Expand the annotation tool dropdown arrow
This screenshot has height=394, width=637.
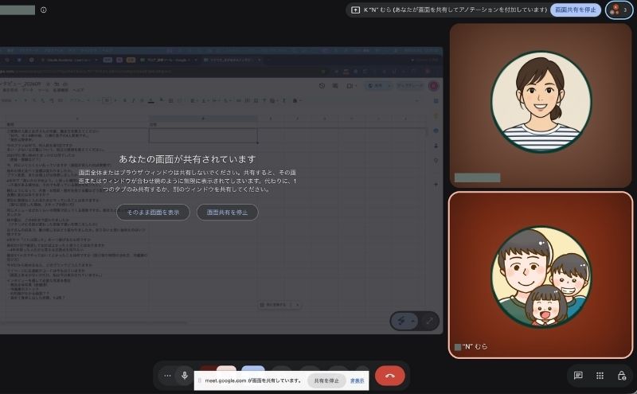413,321
